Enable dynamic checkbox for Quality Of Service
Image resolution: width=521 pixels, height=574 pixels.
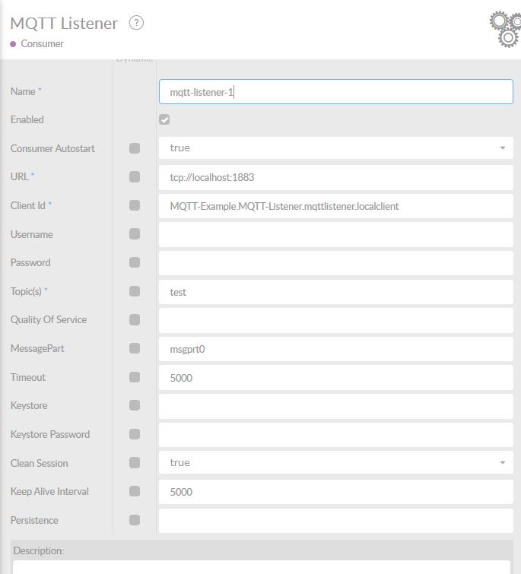135,320
